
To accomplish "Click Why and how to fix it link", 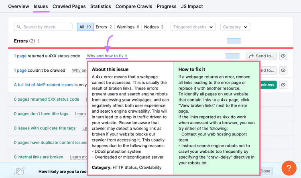I will click(x=107, y=56).
